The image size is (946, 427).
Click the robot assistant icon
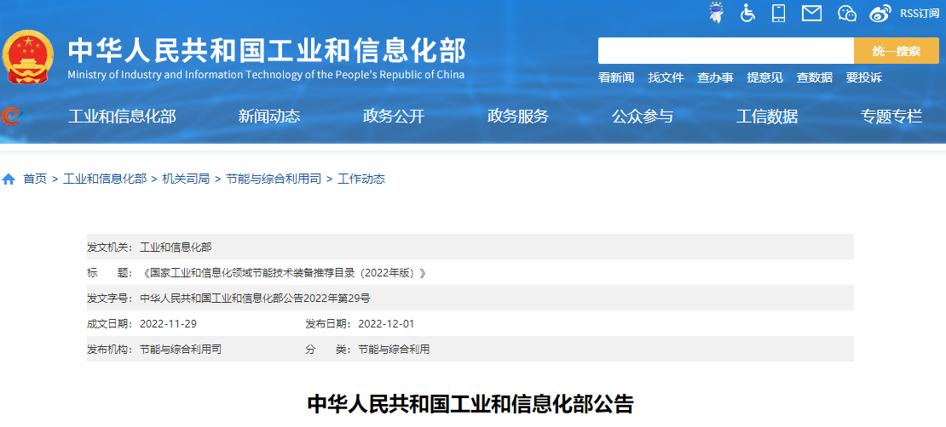pos(716,13)
